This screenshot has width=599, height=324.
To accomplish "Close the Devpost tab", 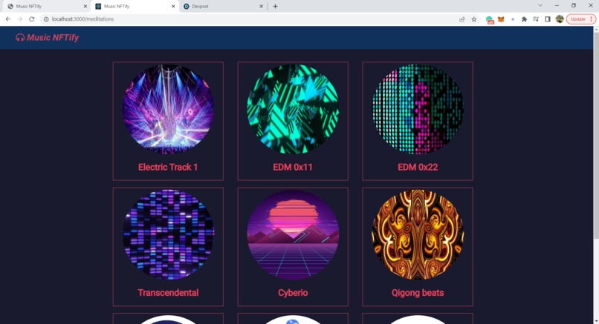I will click(x=262, y=6).
